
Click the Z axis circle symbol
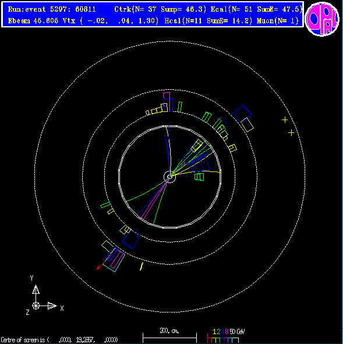36,306
